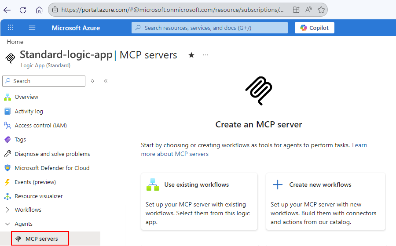
Task: Open Diagnose and solve problems
Action: click(52, 154)
